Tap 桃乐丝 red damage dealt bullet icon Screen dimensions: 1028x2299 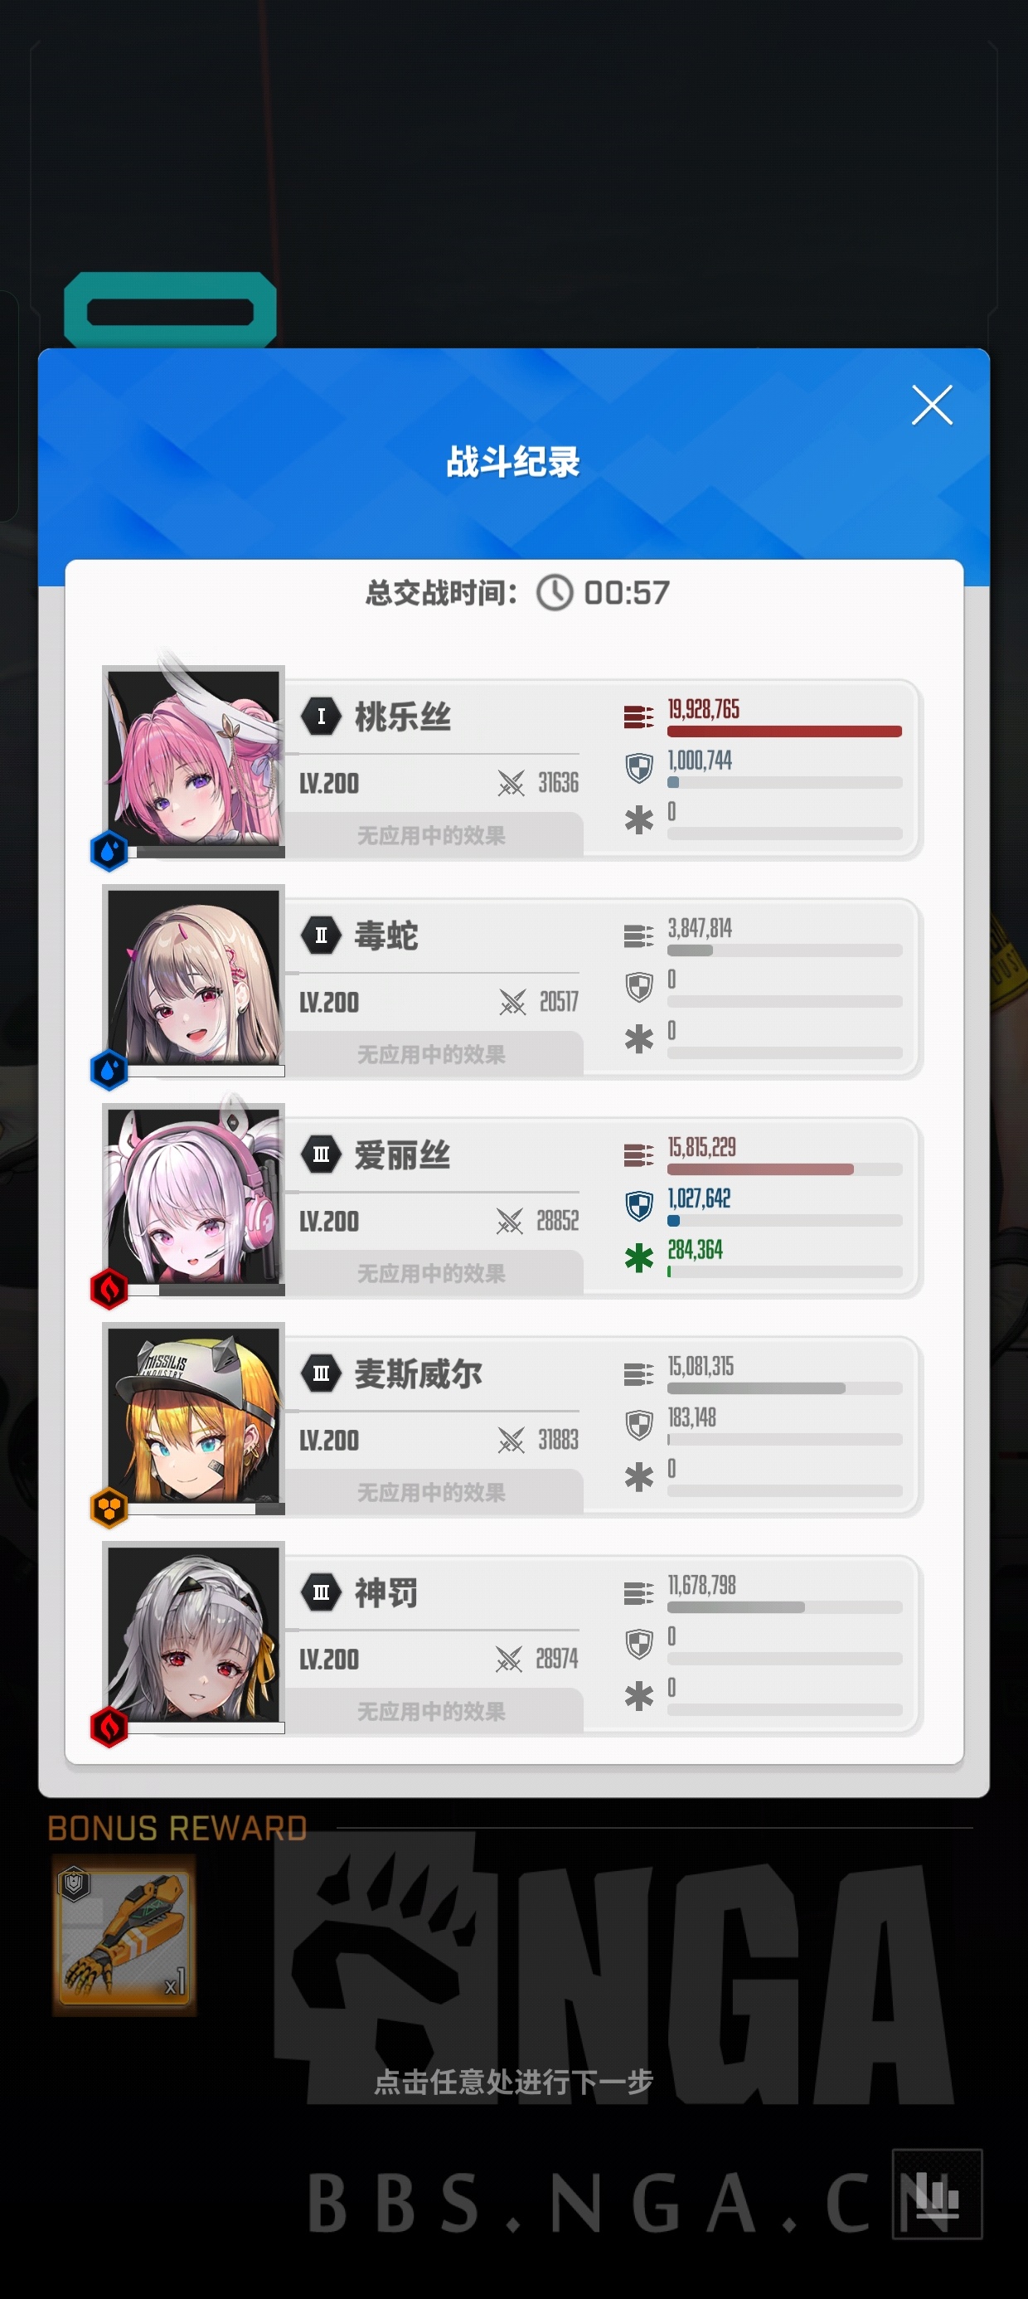(638, 716)
